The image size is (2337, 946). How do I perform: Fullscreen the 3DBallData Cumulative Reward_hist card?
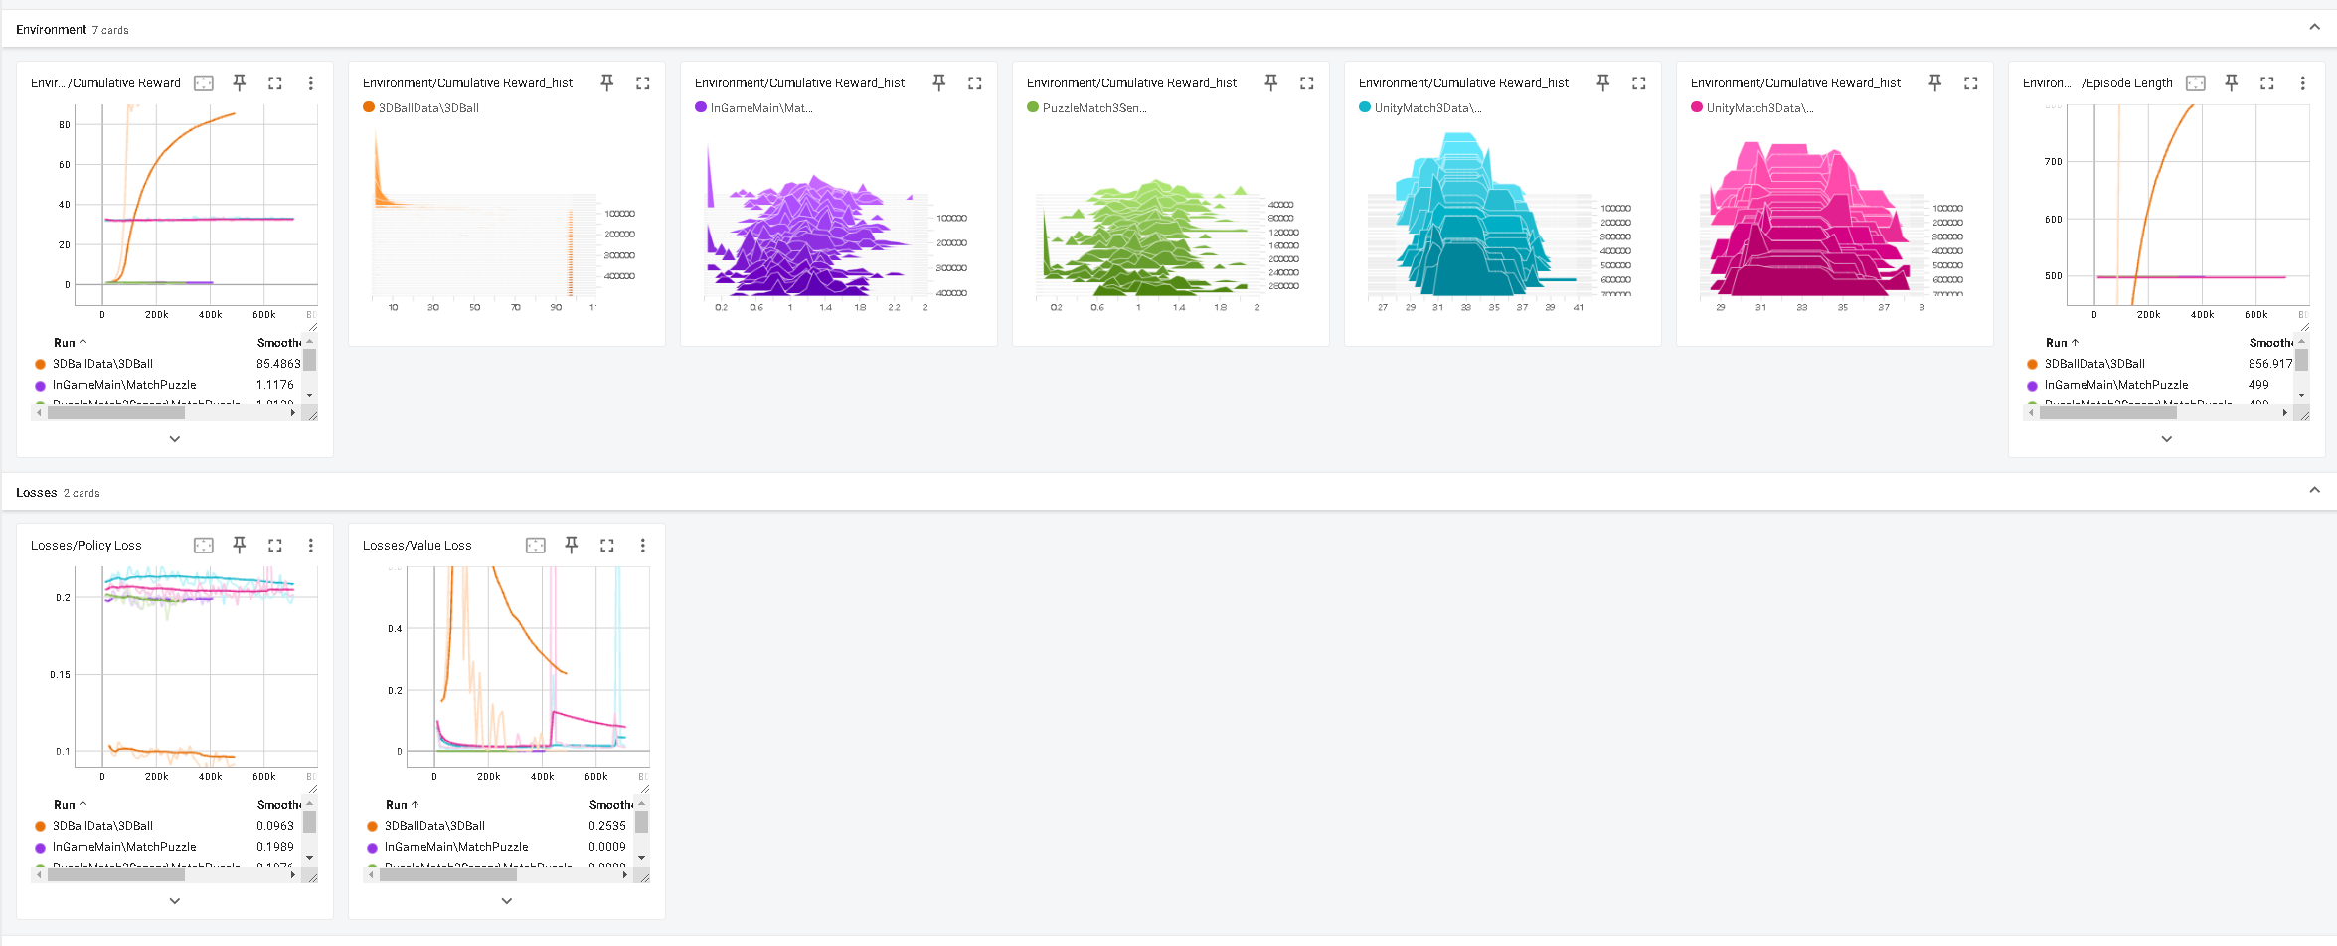point(643,83)
